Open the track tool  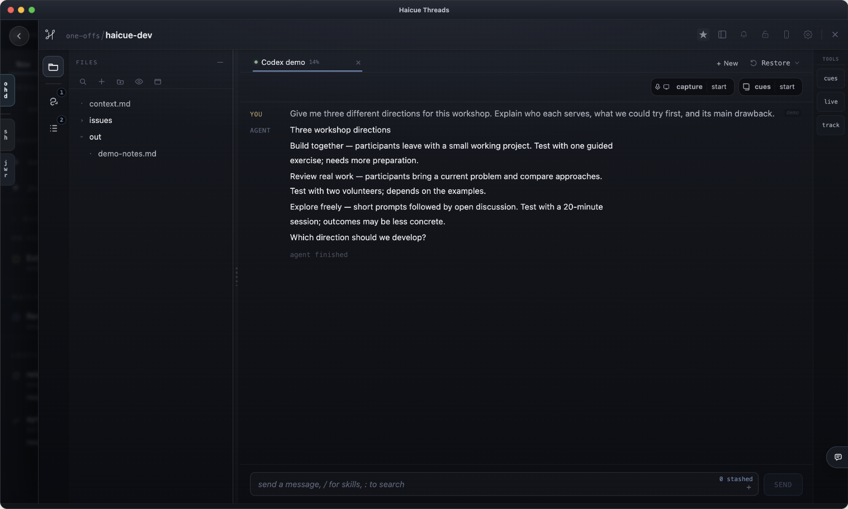(x=831, y=125)
